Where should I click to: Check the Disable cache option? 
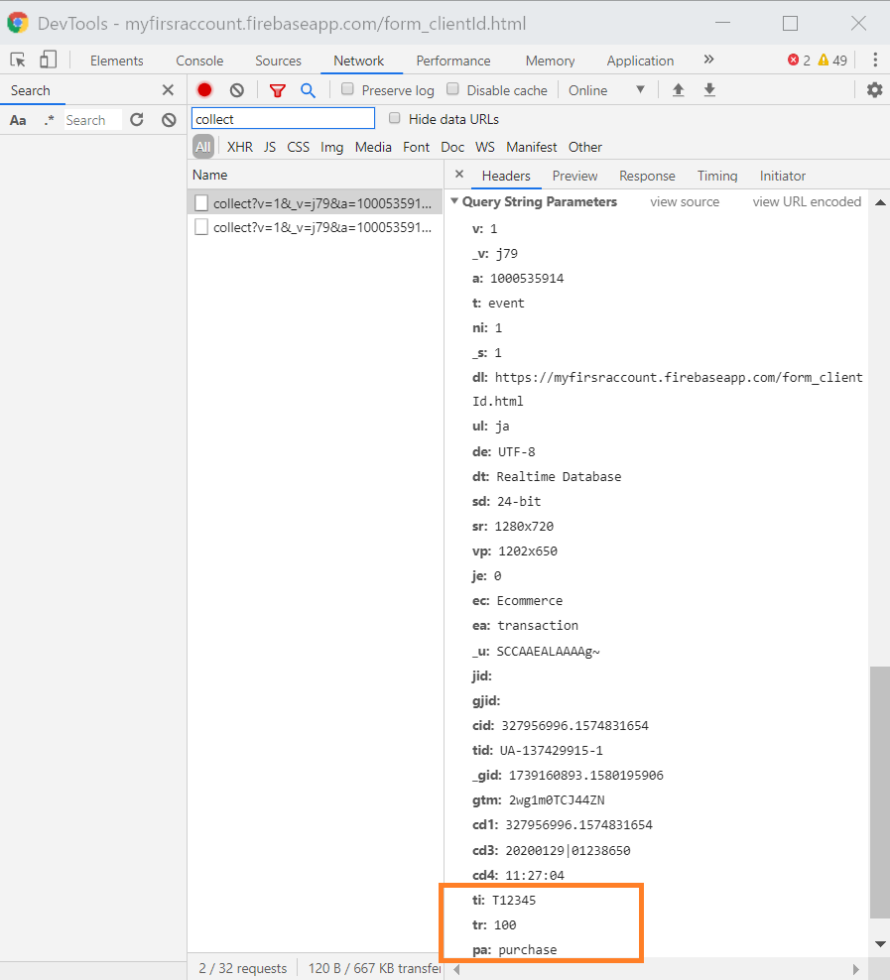tap(453, 89)
